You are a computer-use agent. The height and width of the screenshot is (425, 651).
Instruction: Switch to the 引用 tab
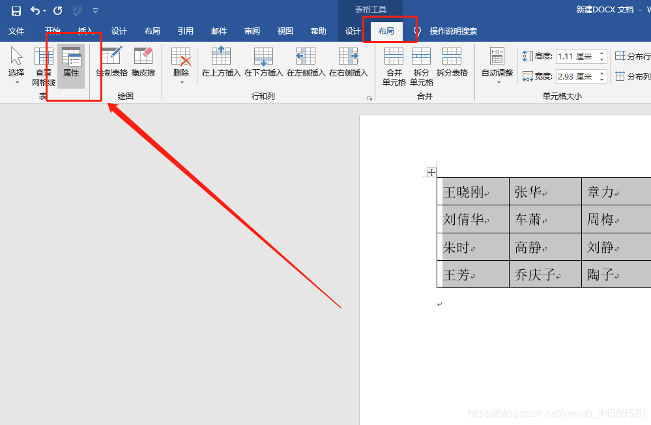click(185, 31)
